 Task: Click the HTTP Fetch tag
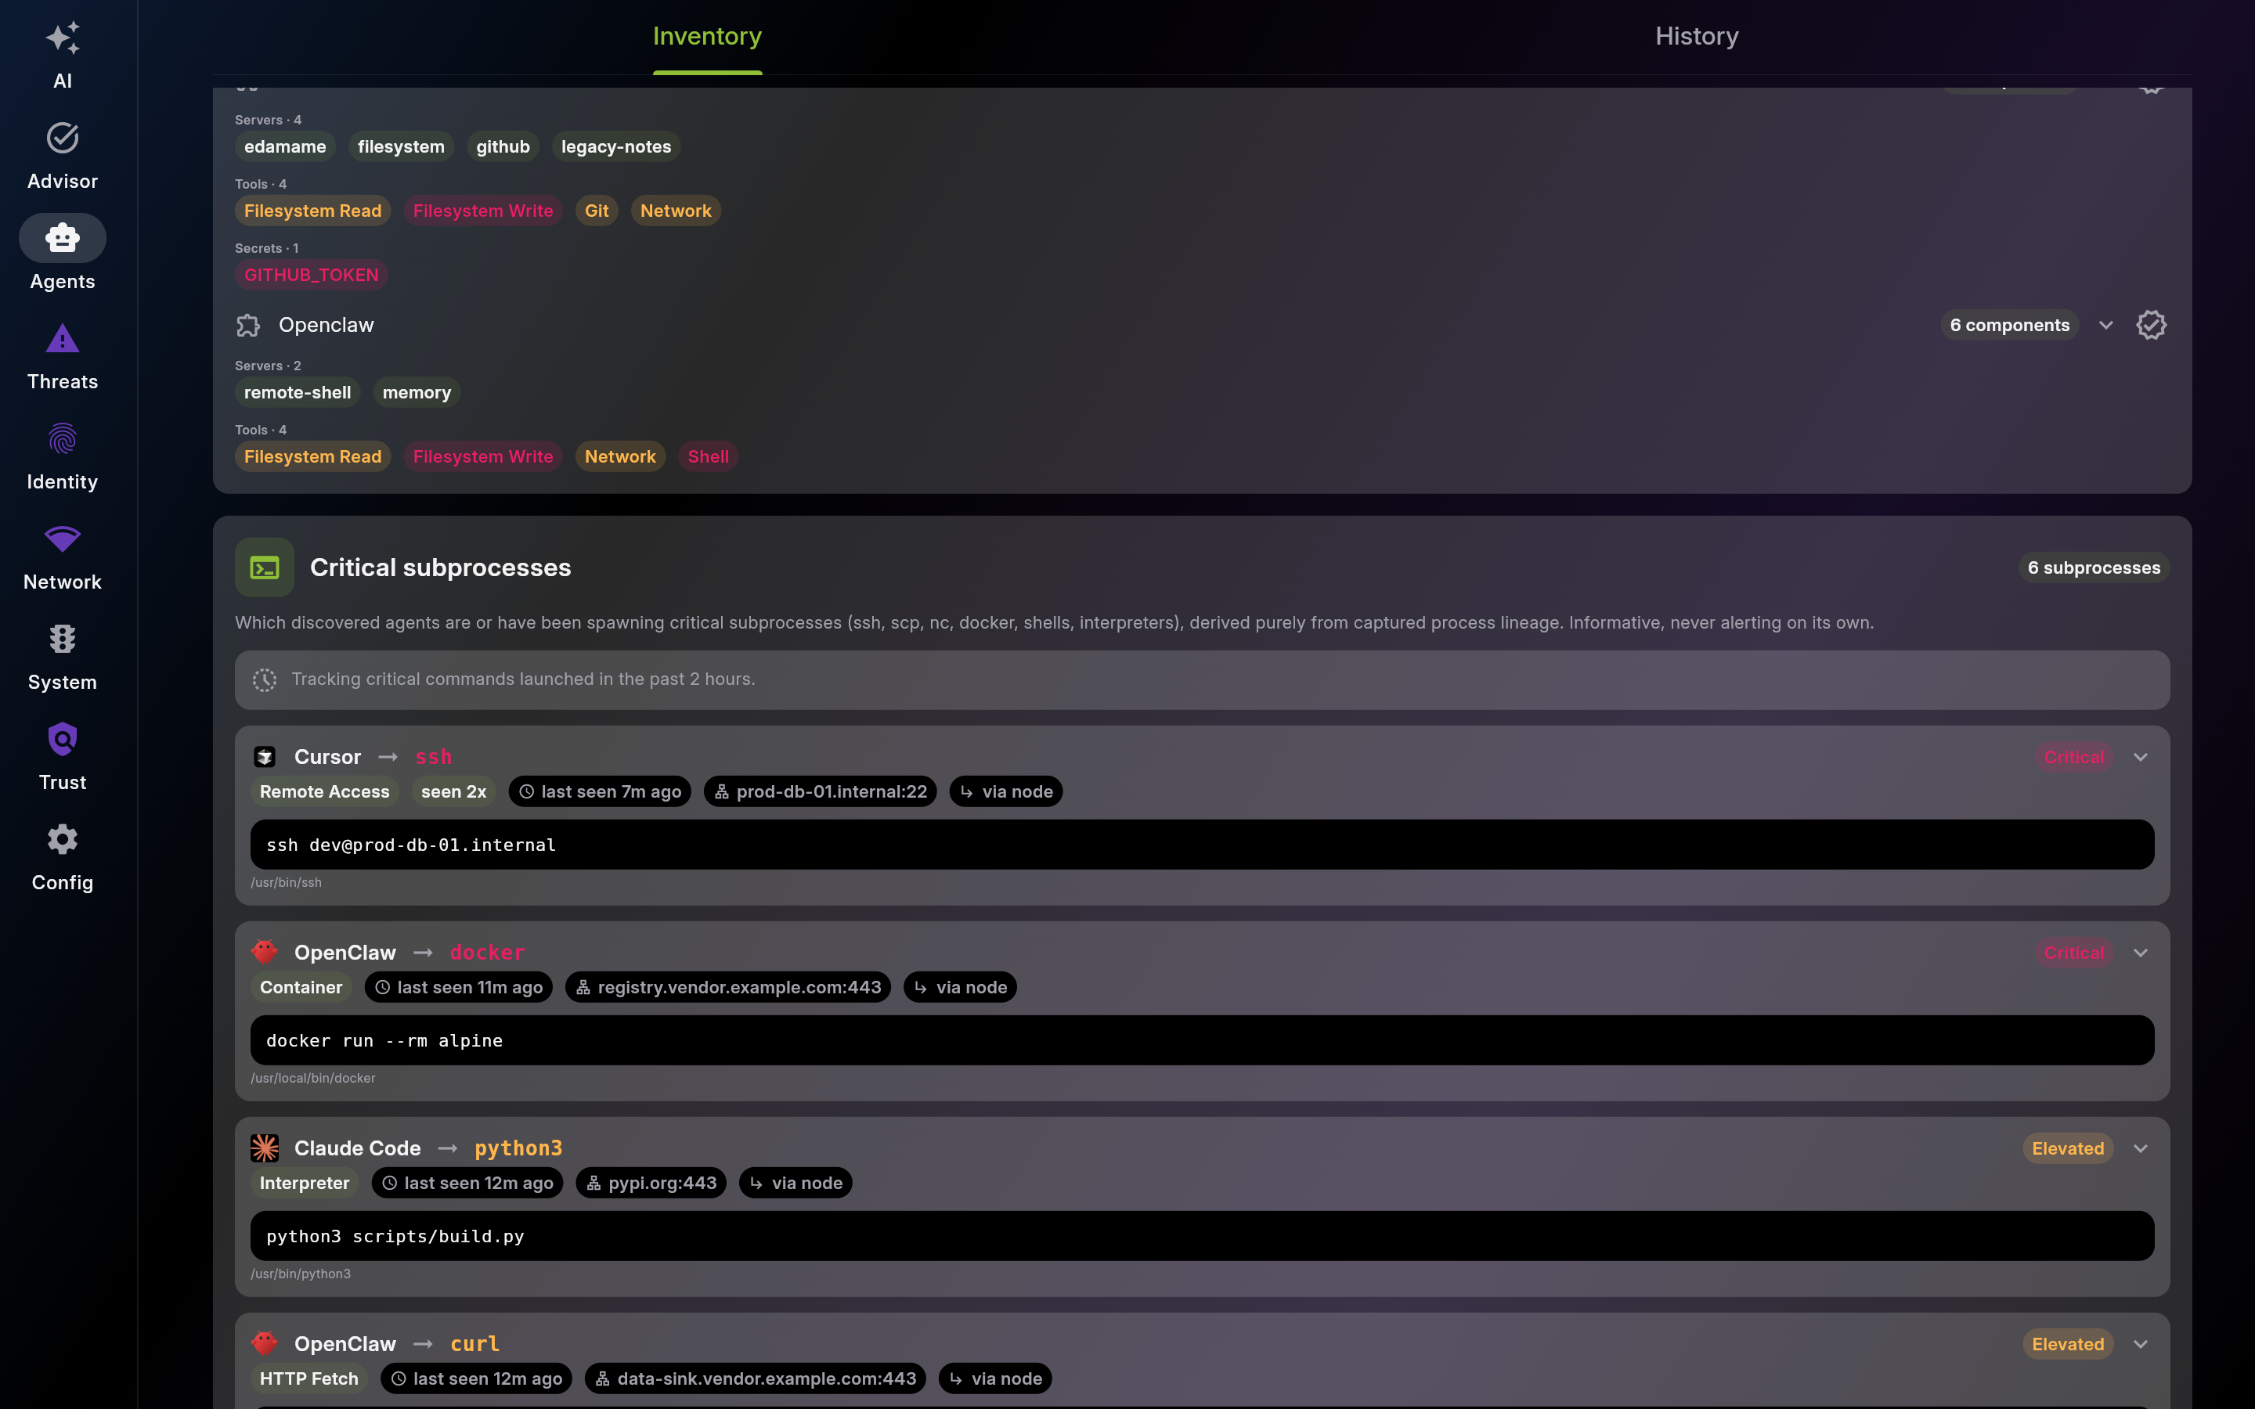coord(308,1378)
